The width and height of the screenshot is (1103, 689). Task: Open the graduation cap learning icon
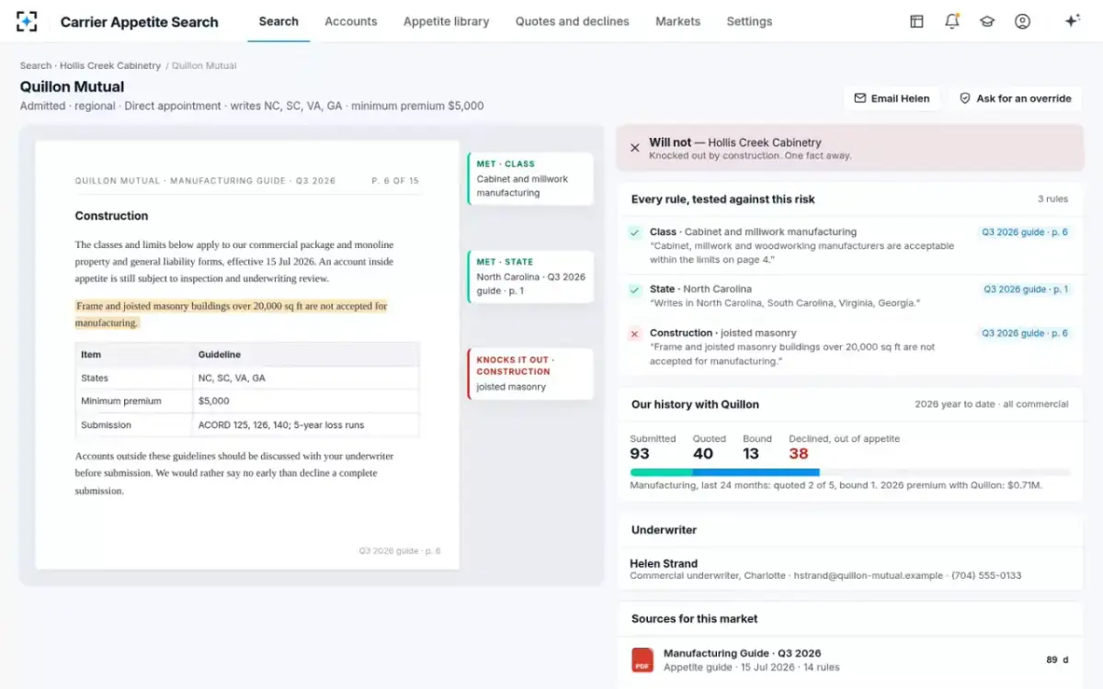click(987, 21)
